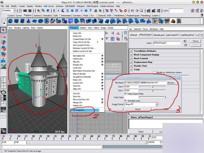Click the UV editor grid toggle icon
This screenshot has height=153, width=204.
point(112,39)
